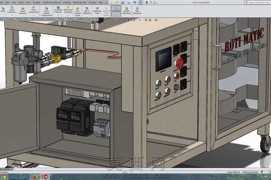Switch to the Evaluate tab

[x=10, y=19]
